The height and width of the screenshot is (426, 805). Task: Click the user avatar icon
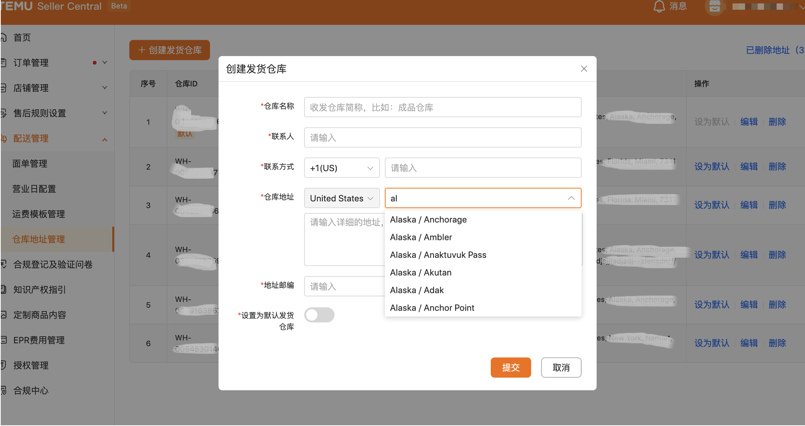[x=715, y=6]
